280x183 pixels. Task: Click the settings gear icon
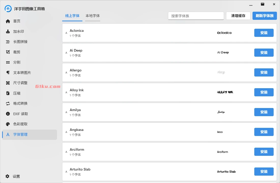click(x=7, y=176)
